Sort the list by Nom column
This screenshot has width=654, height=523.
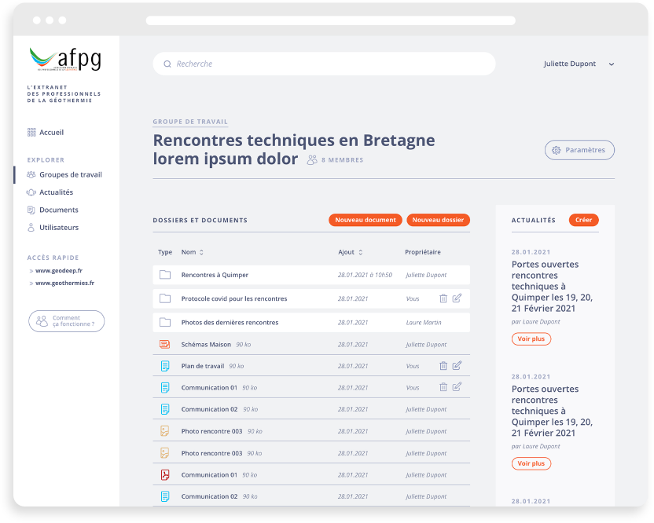193,252
